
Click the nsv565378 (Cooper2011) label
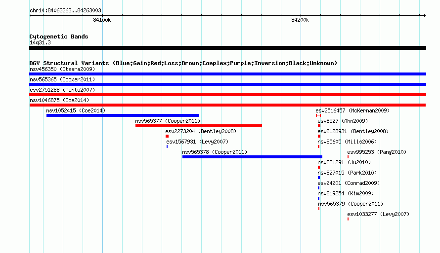pyautogui.click(x=215, y=152)
